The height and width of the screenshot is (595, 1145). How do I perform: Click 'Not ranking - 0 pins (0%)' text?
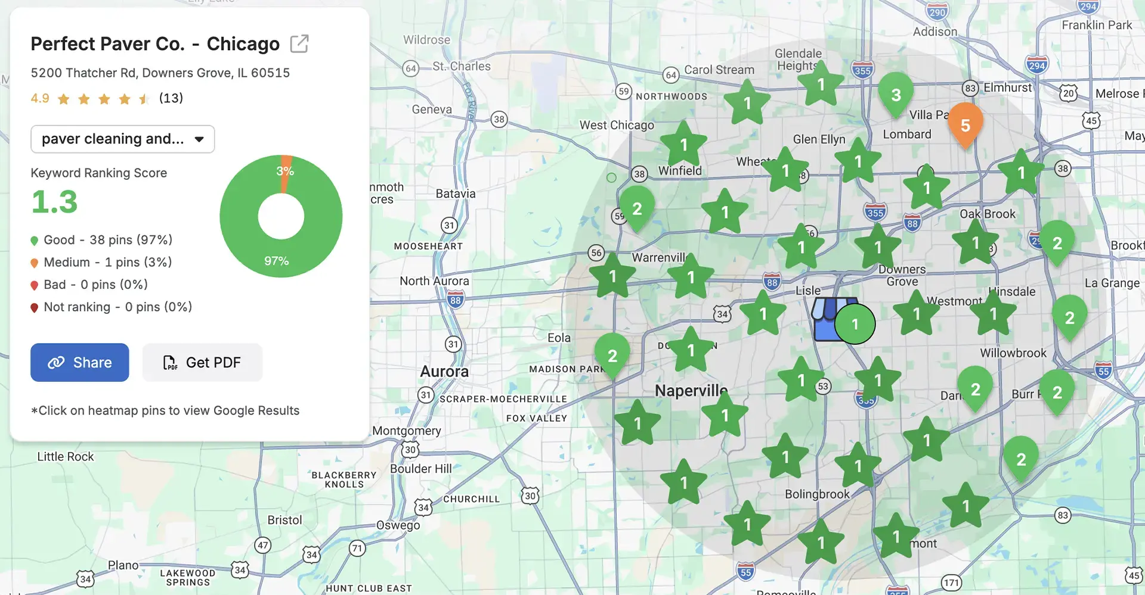pos(118,307)
